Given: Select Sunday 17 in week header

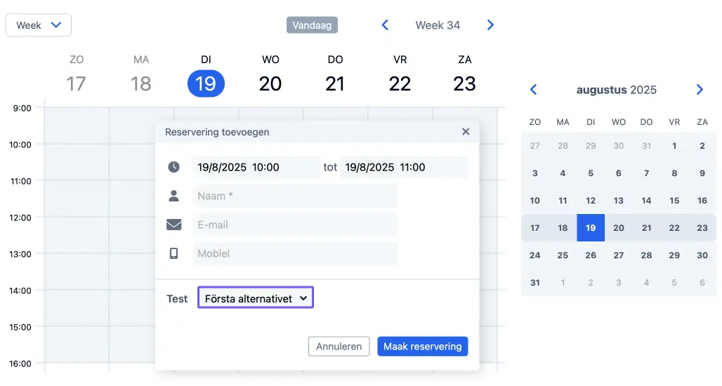Looking at the screenshot, I should (x=76, y=84).
